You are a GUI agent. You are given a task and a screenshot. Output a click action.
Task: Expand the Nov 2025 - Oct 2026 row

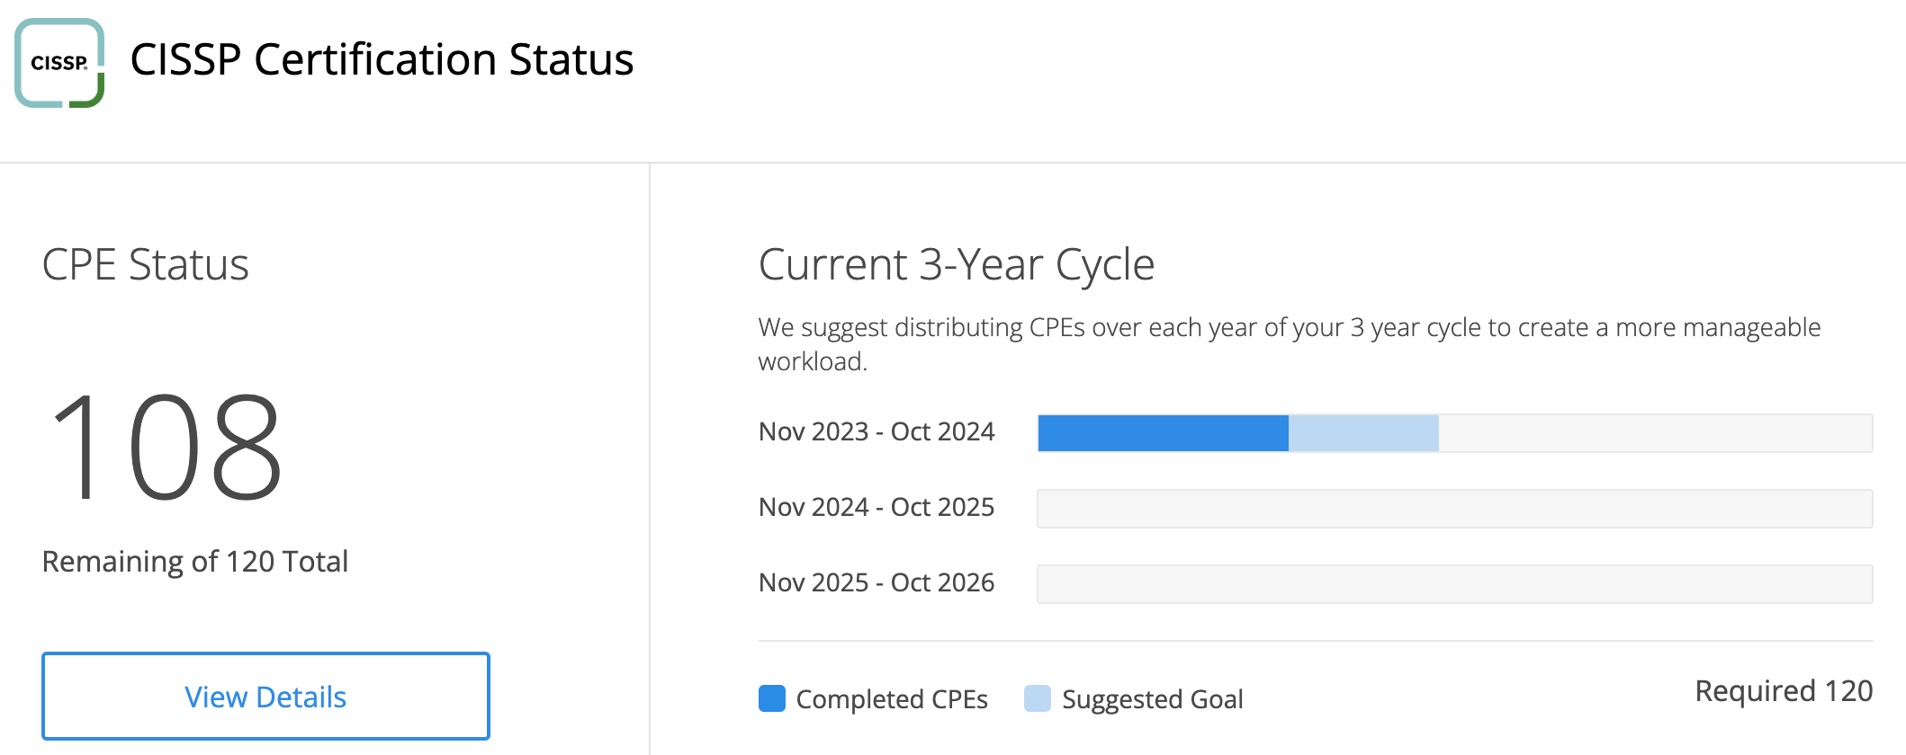(x=877, y=582)
